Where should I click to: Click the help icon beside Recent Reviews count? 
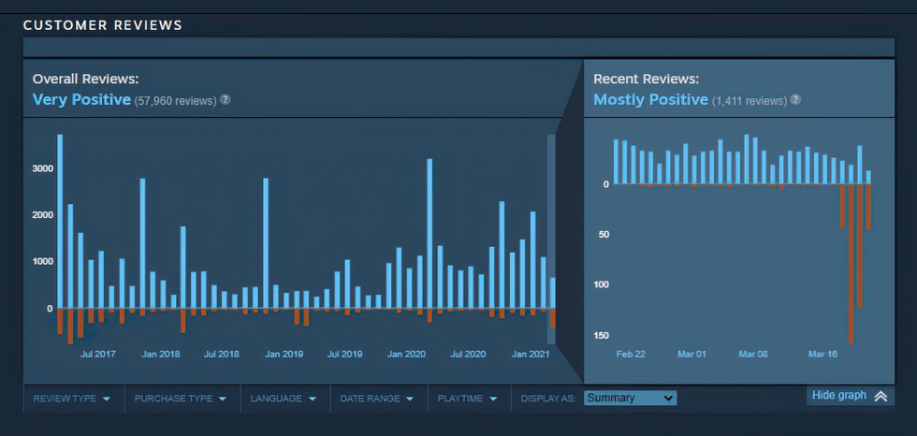coord(795,100)
